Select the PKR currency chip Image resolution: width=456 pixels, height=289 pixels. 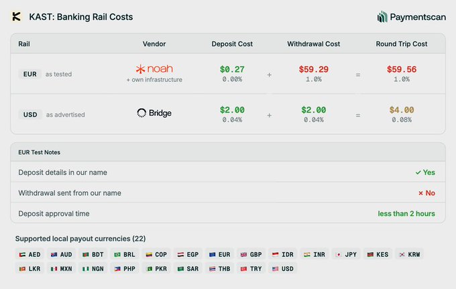coord(156,269)
